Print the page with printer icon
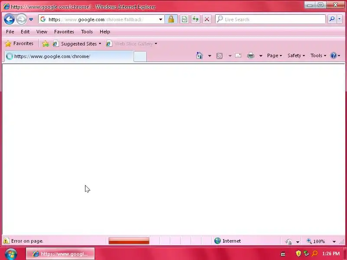This screenshot has width=347, height=260. (251, 55)
